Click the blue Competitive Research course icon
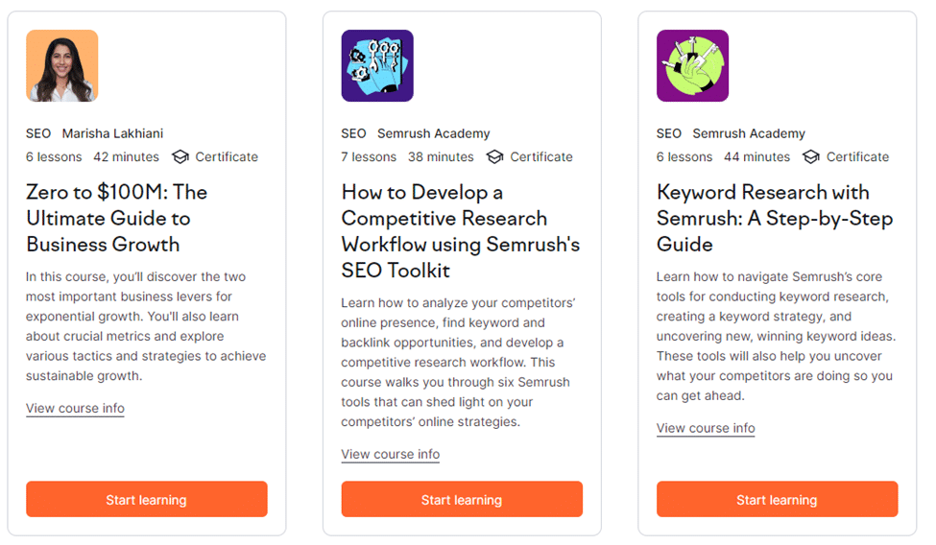This screenshot has width=936, height=545. (377, 65)
